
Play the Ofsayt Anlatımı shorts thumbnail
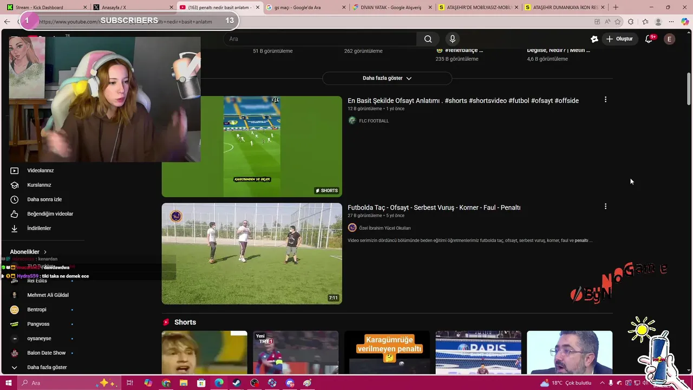(x=252, y=146)
